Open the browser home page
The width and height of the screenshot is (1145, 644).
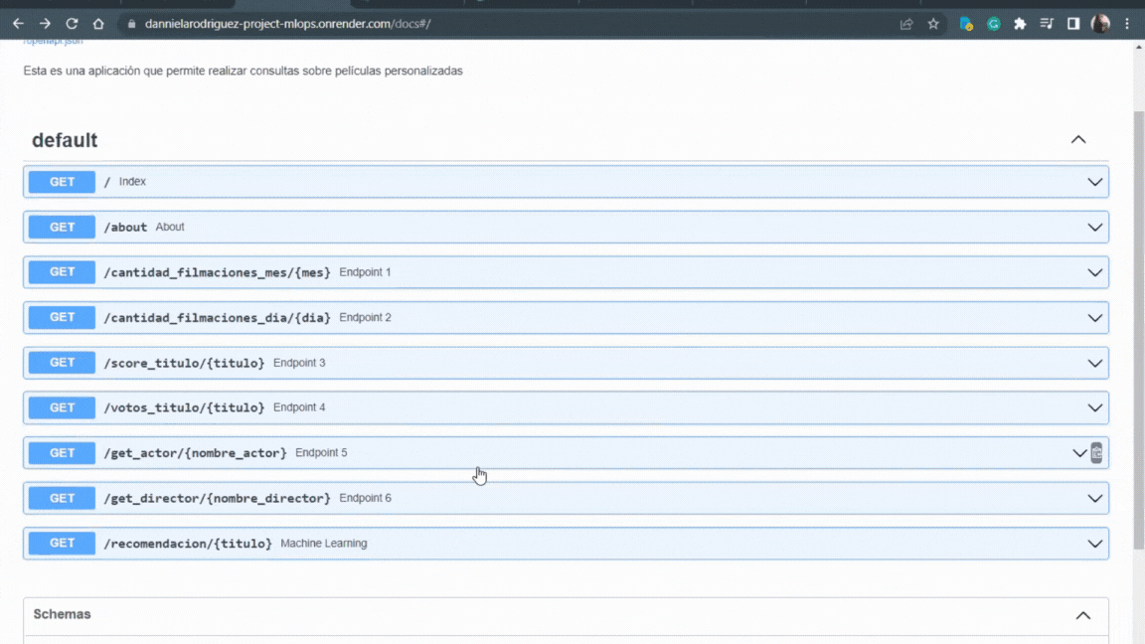click(x=98, y=24)
